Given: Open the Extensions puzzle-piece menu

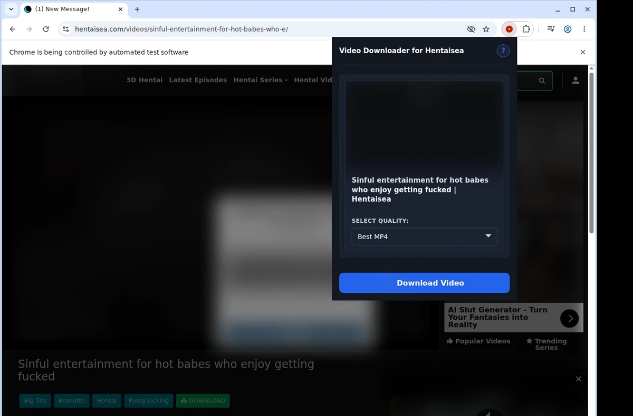Looking at the screenshot, I should (x=526, y=29).
